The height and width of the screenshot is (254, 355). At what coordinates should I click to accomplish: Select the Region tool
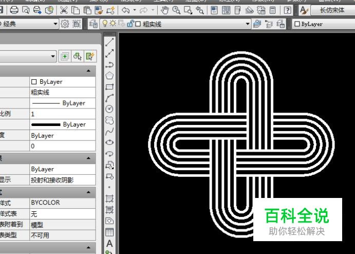coord(109,221)
